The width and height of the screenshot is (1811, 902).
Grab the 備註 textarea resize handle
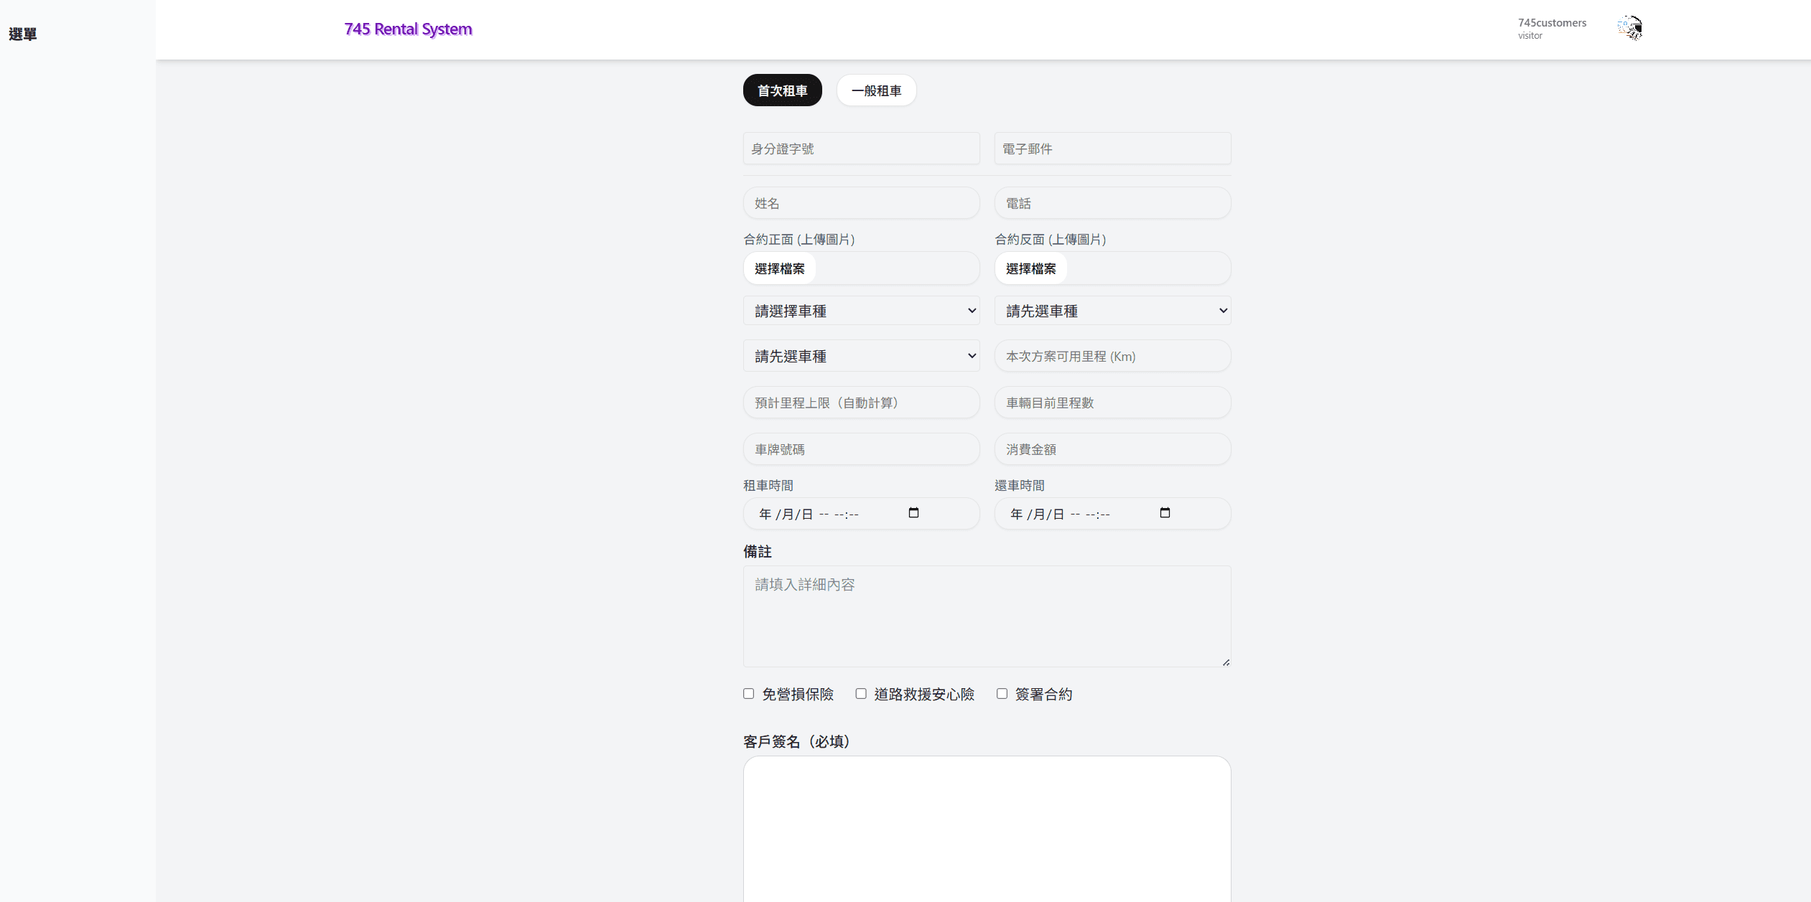point(1226,662)
